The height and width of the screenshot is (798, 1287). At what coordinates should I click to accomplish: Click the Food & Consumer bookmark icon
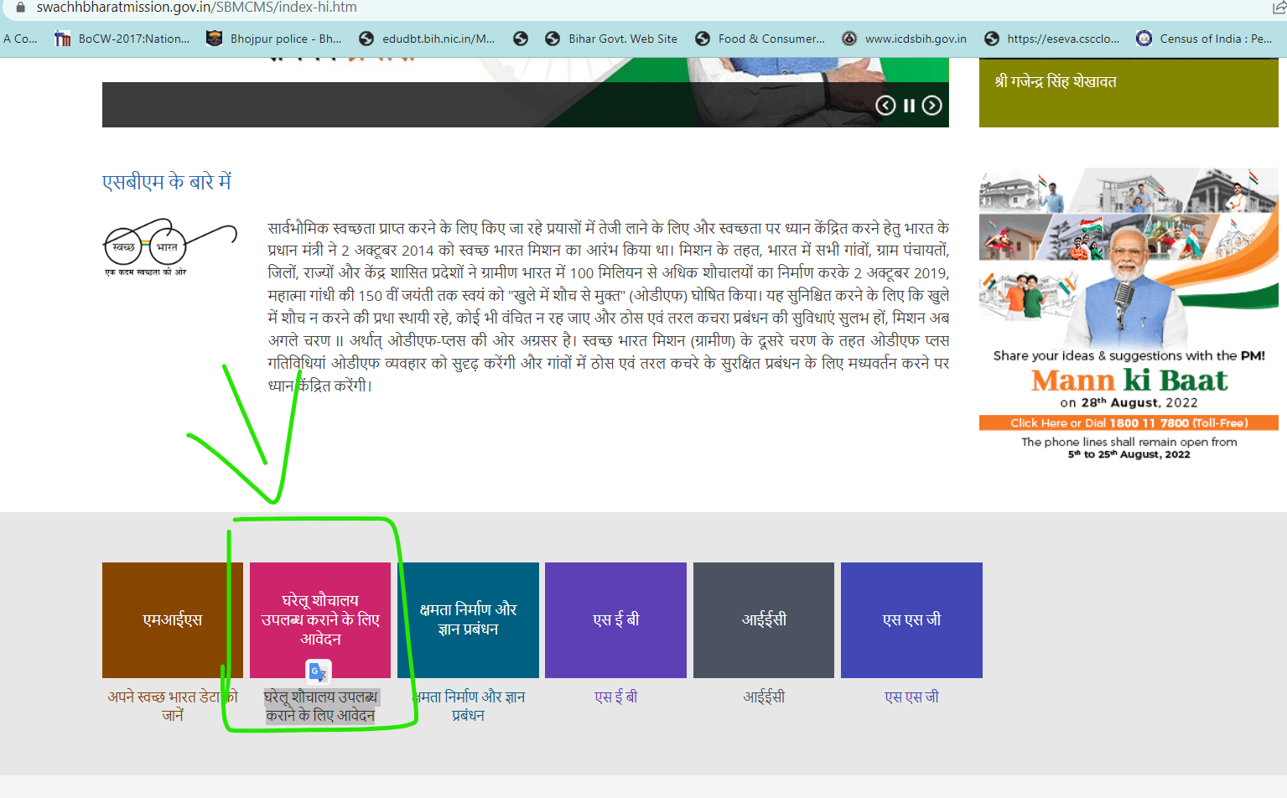pyautogui.click(x=701, y=38)
